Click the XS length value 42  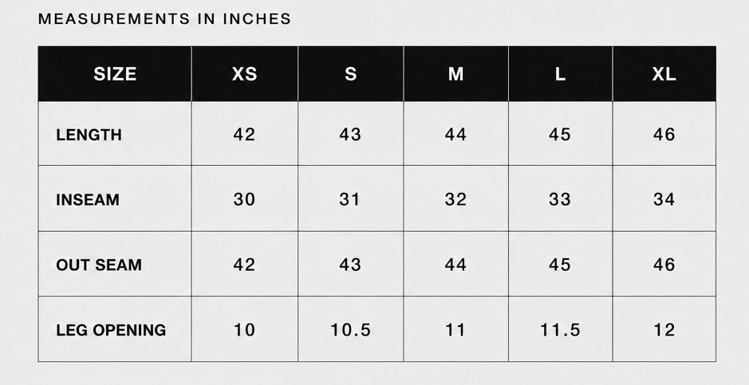244,135
